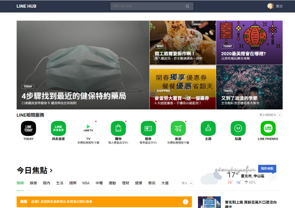Open the LINE 訊息查證 service icon
Viewport: 295px width, 208px height.
tap(58, 128)
